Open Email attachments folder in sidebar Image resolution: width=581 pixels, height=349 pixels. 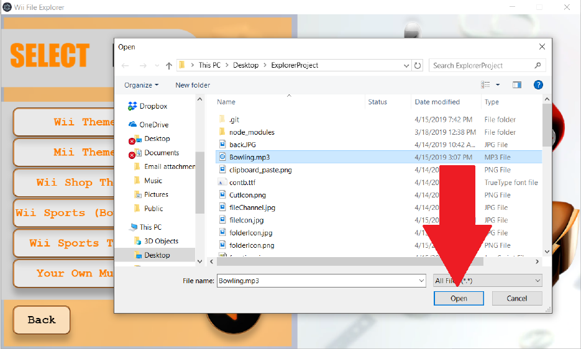(x=164, y=166)
